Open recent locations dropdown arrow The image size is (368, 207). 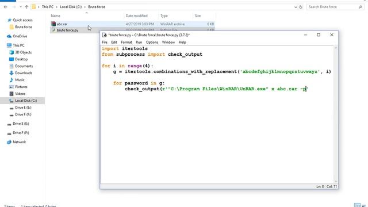coord(21,7)
